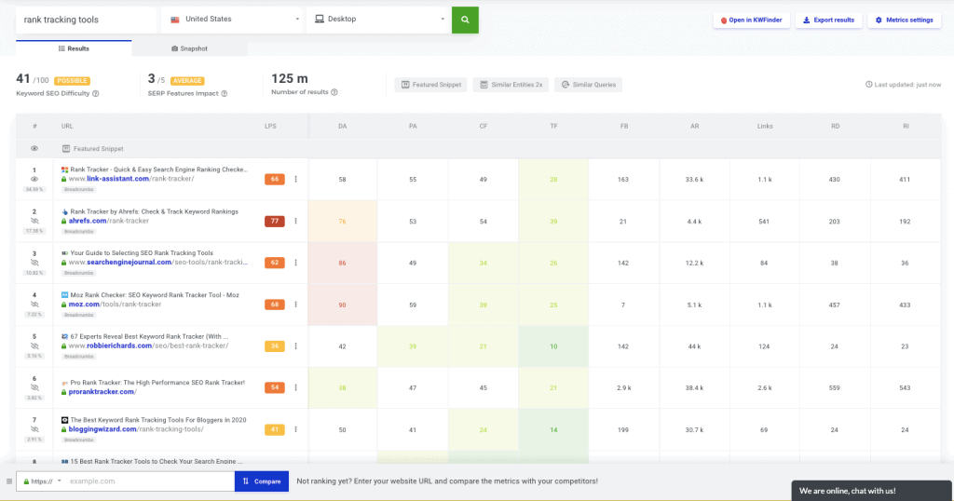Click the Featured Snippet row icon
Viewport: 954px width, 501px height.
point(66,148)
